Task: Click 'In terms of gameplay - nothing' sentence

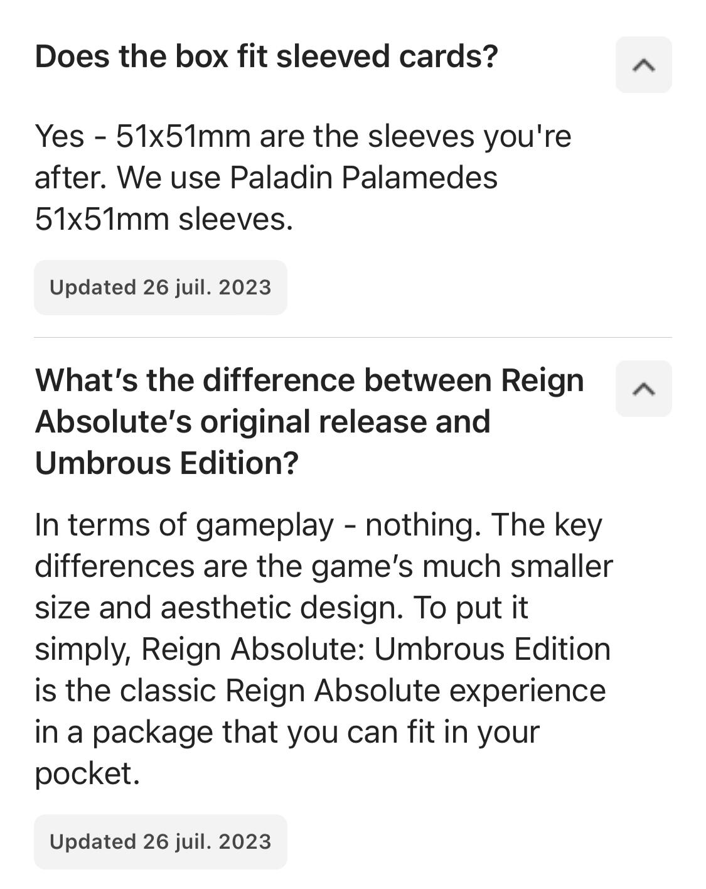Action: pyautogui.click(x=257, y=525)
